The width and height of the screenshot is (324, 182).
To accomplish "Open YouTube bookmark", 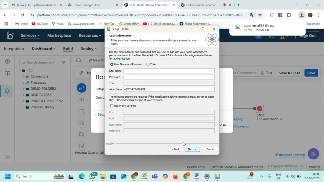I will 40,24.
